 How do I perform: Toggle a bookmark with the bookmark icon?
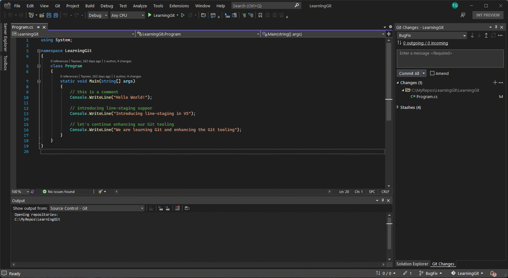click(260, 15)
